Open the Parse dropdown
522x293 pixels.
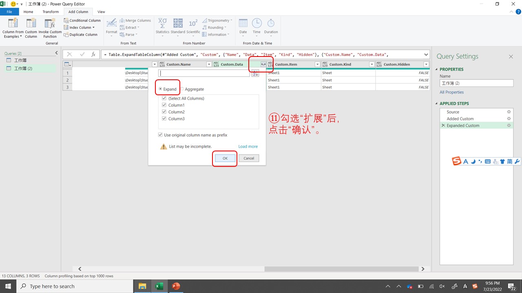pyautogui.click(x=129, y=35)
